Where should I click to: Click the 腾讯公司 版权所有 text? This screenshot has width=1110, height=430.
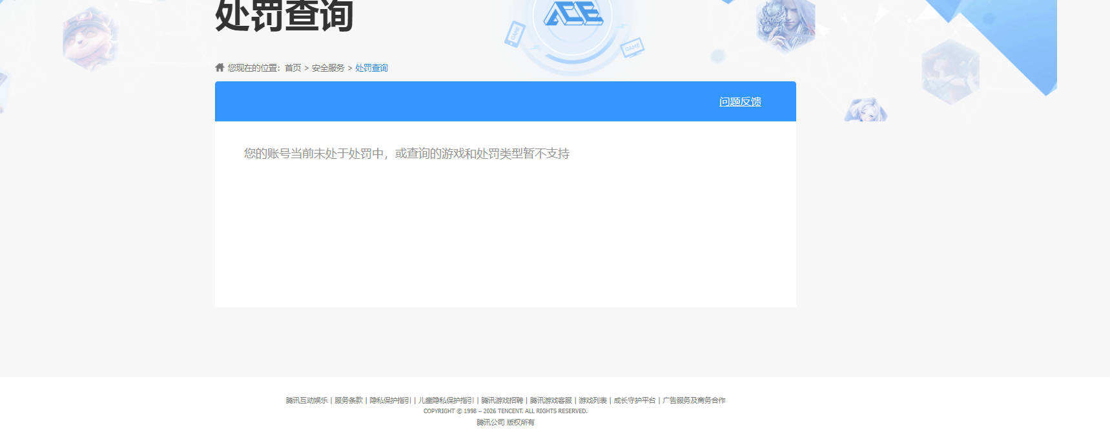click(506, 422)
